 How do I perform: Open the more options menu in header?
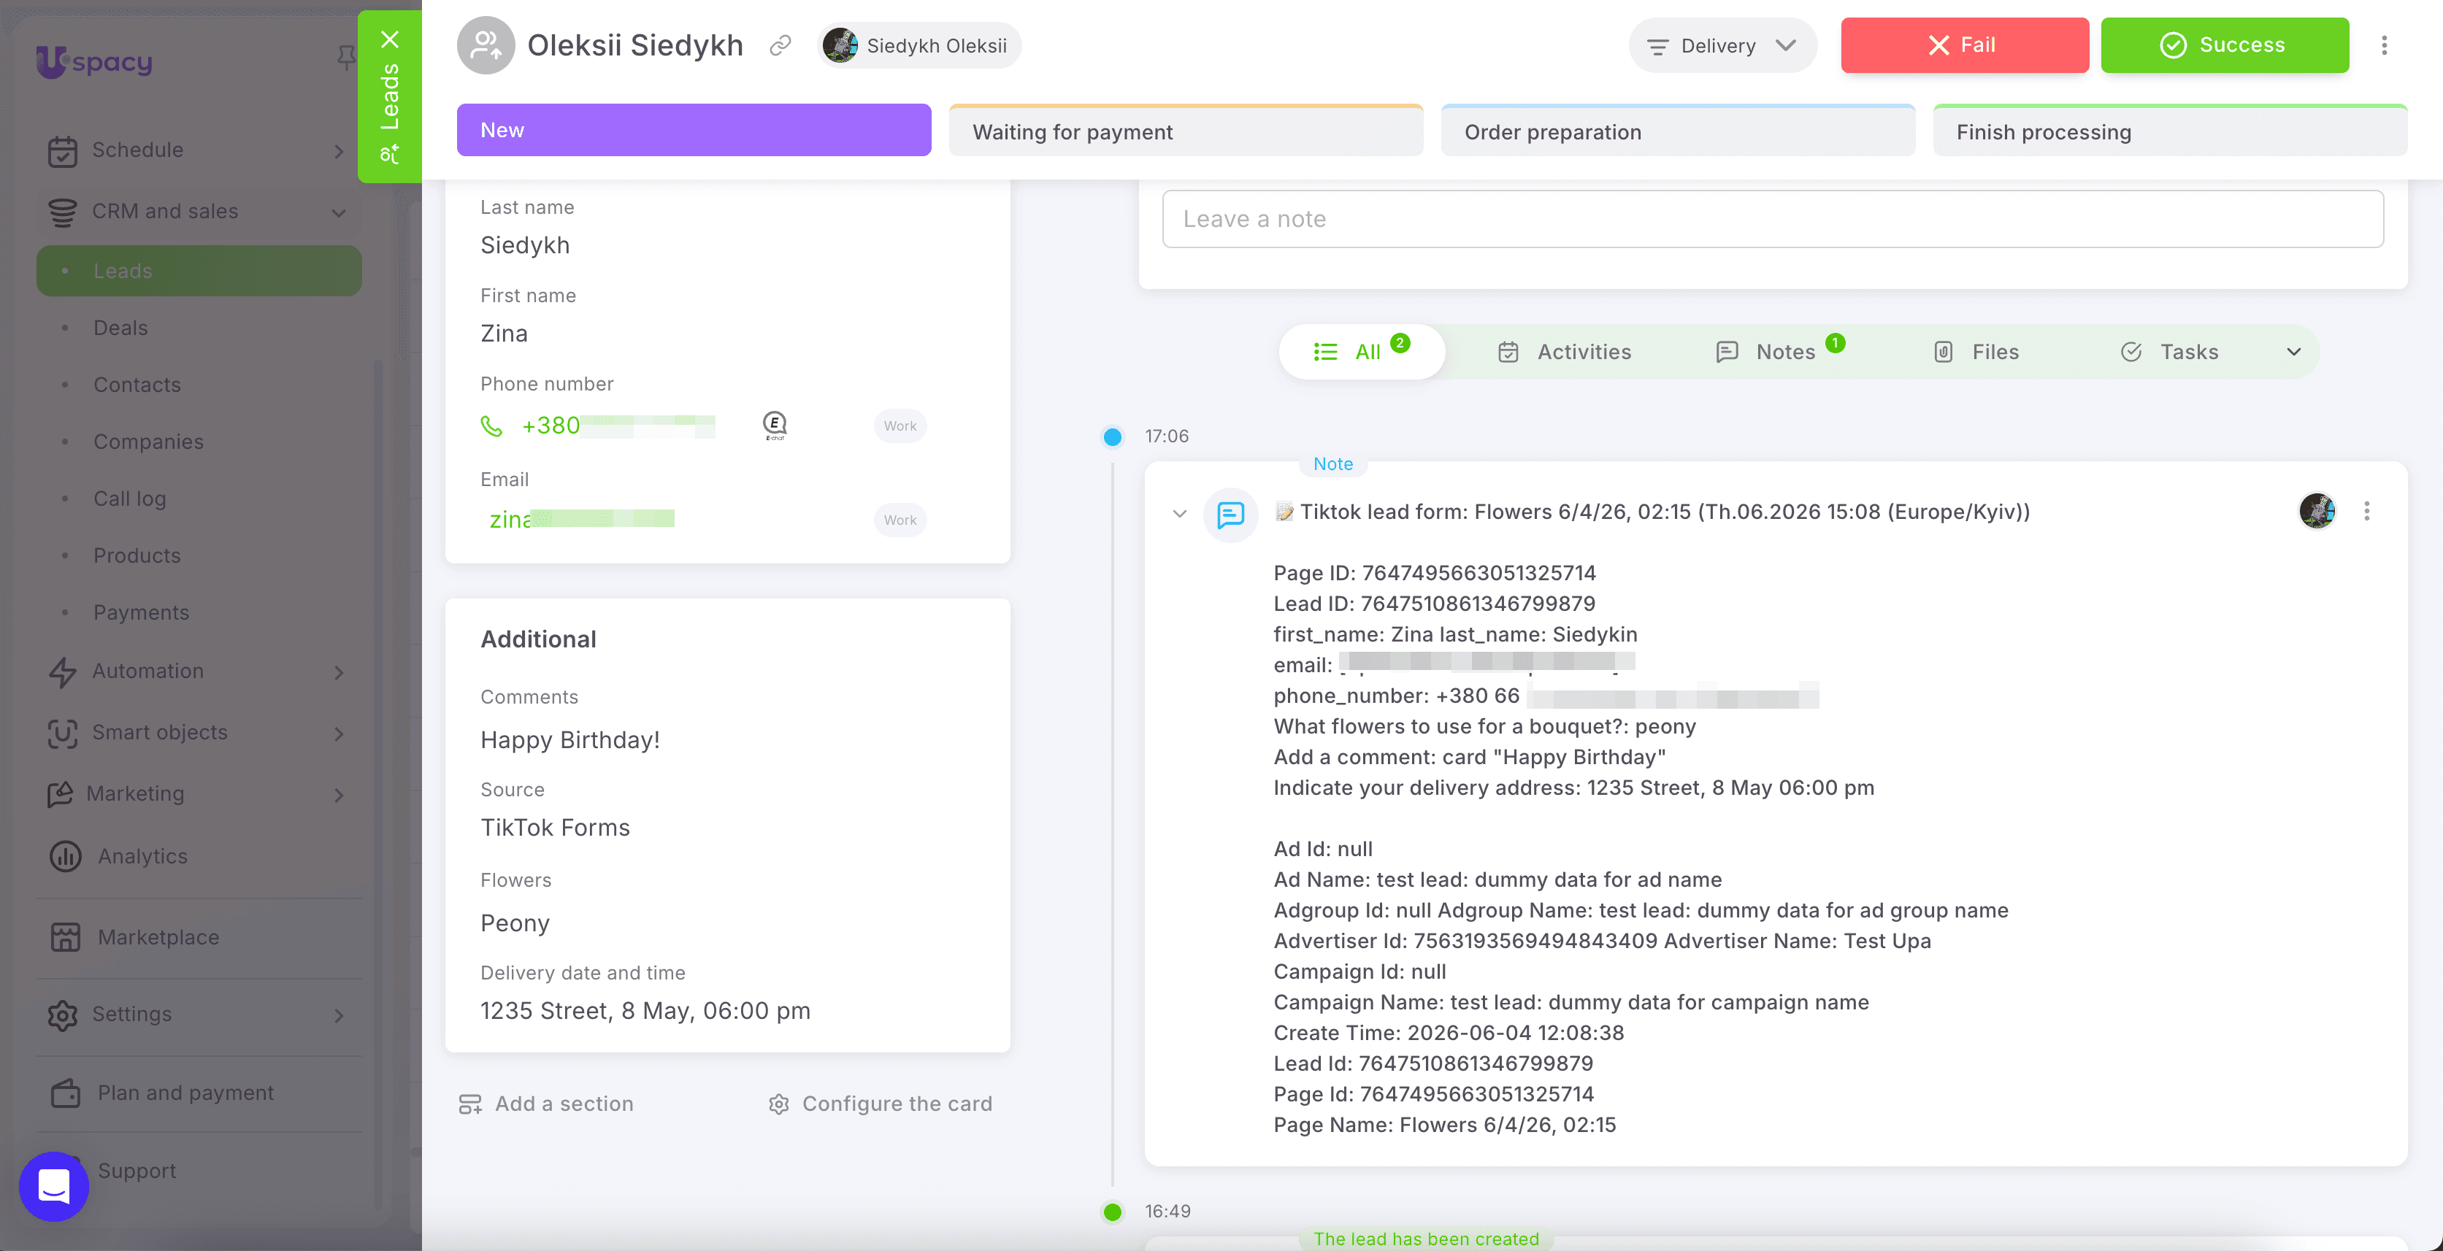pos(2384,45)
